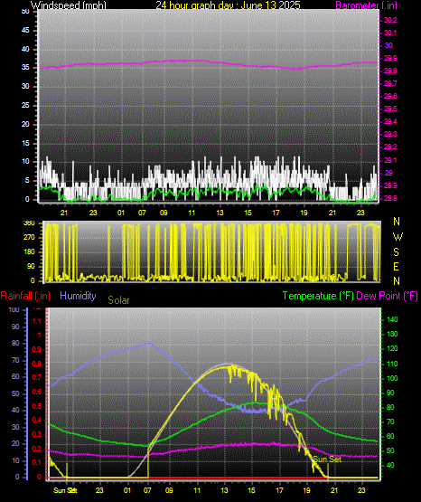Click the 24 hour graph day title
This screenshot has height=502, width=421.
pyautogui.click(x=228, y=5)
